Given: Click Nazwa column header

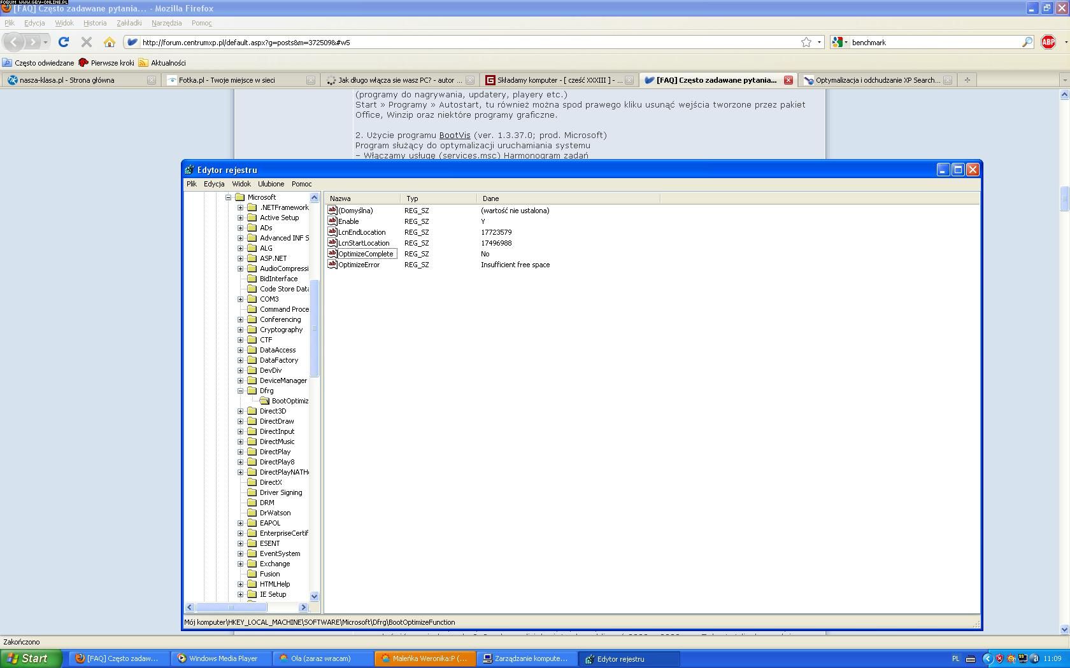Looking at the screenshot, I should point(362,198).
